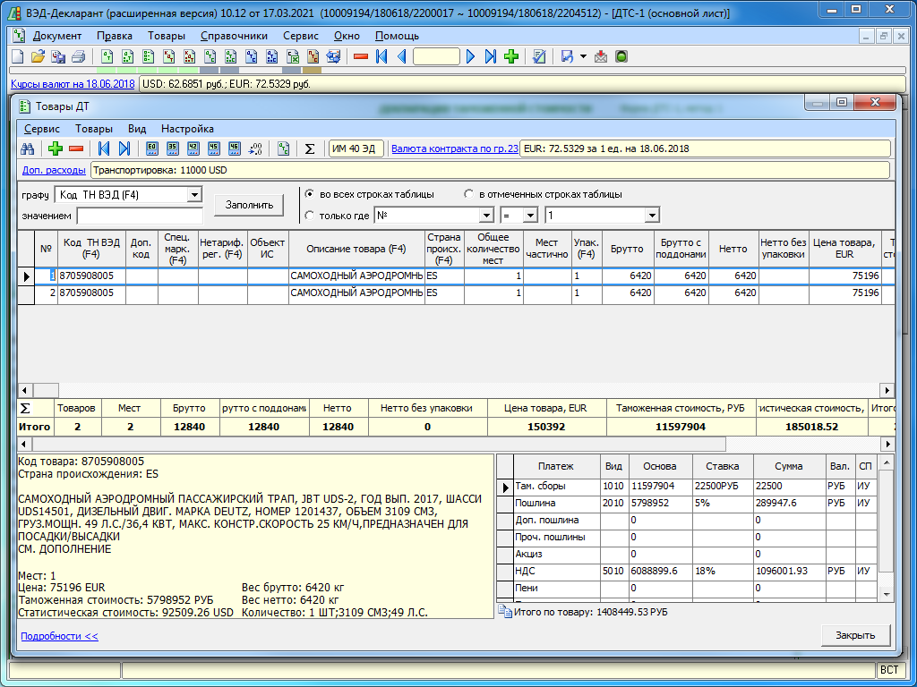Click the sigma sum icon
The height and width of the screenshot is (687, 917).
pos(310,148)
